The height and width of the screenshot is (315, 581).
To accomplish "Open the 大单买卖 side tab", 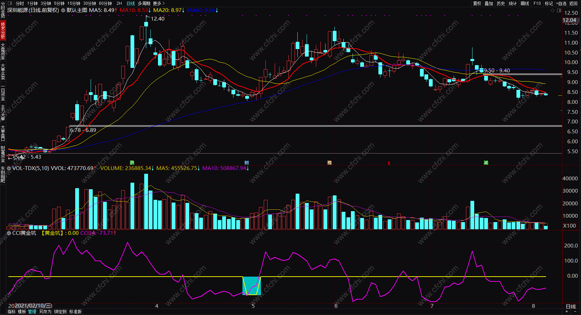I will click(3, 72).
